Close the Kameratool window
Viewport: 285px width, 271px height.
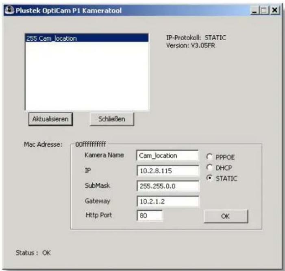pos(275,10)
